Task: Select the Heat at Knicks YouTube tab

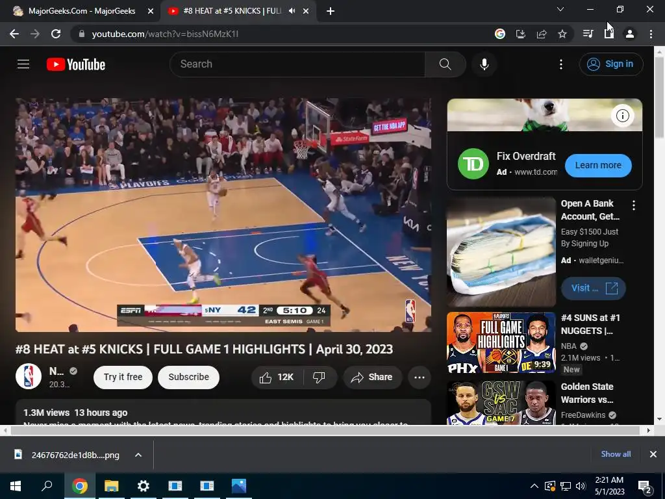Action: pyautogui.click(x=232, y=11)
